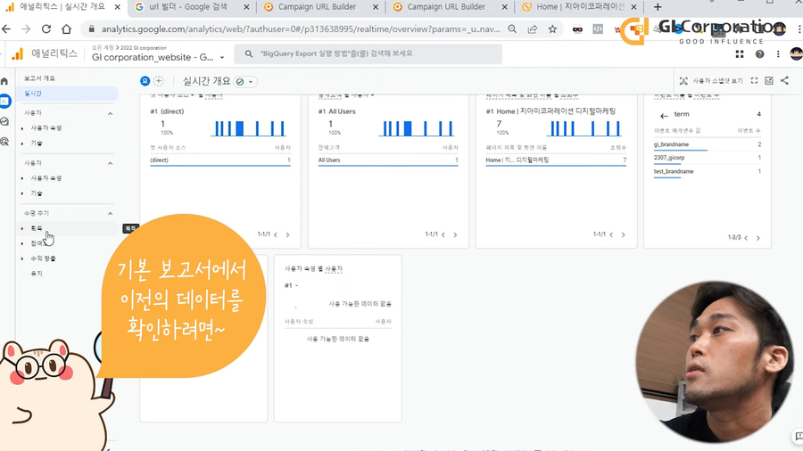803x451 pixels.
Task: Bookmark this page with star icon
Action: pos(552,29)
